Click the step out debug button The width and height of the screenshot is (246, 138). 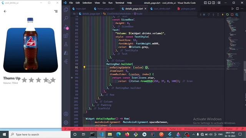click(x=218, y=15)
